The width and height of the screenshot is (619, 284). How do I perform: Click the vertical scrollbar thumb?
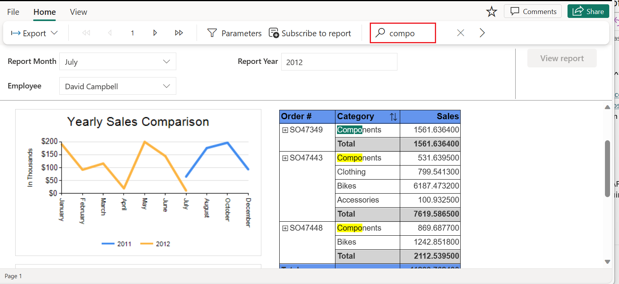click(x=607, y=168)
